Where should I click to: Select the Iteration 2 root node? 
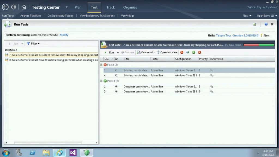11,50
